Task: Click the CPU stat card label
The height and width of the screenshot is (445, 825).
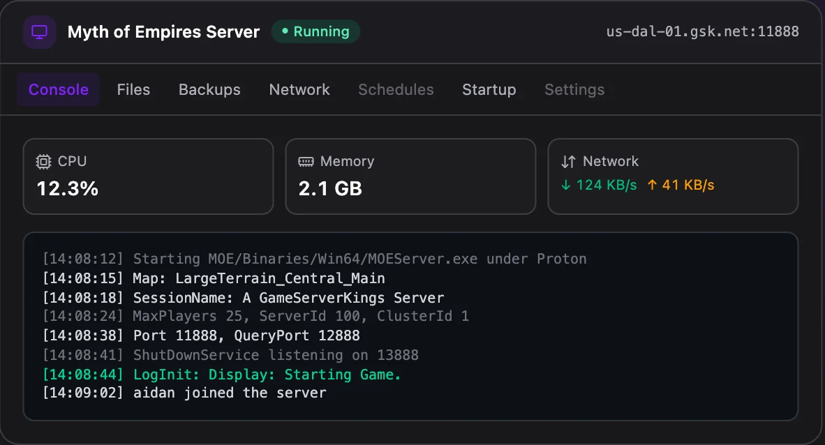Action: [x=72, y=161]
